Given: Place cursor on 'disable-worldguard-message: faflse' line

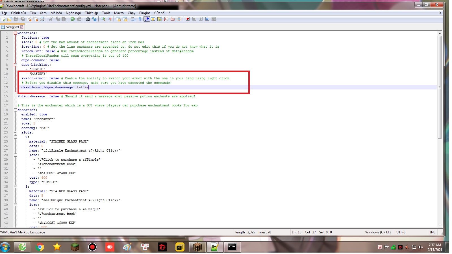Looking at the screenshot, I should click(x=55, y=87).
